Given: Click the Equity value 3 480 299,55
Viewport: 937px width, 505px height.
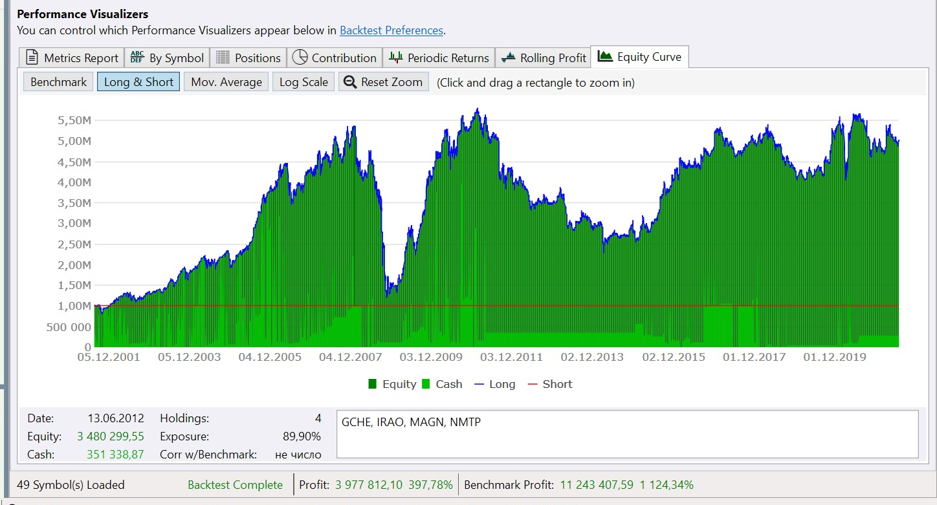Looking at the screenshot, I should pyautogui.click(x=111, y=436).
